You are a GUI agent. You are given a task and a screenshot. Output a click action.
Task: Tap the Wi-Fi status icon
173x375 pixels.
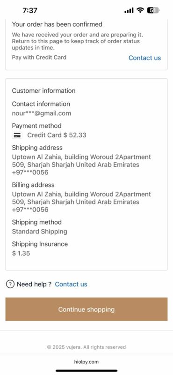click(140, 10)
